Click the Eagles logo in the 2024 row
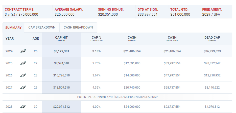The width and height of the screenshot is (236, 113). pyautogui.click(x=23, y=51)
